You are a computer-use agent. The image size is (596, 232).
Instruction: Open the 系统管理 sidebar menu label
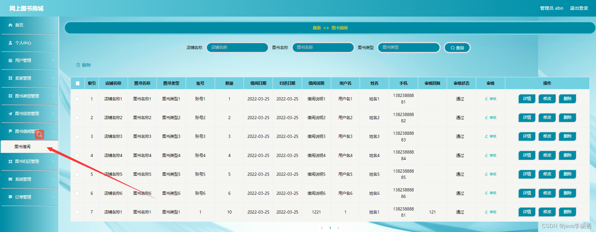[23, 179]
